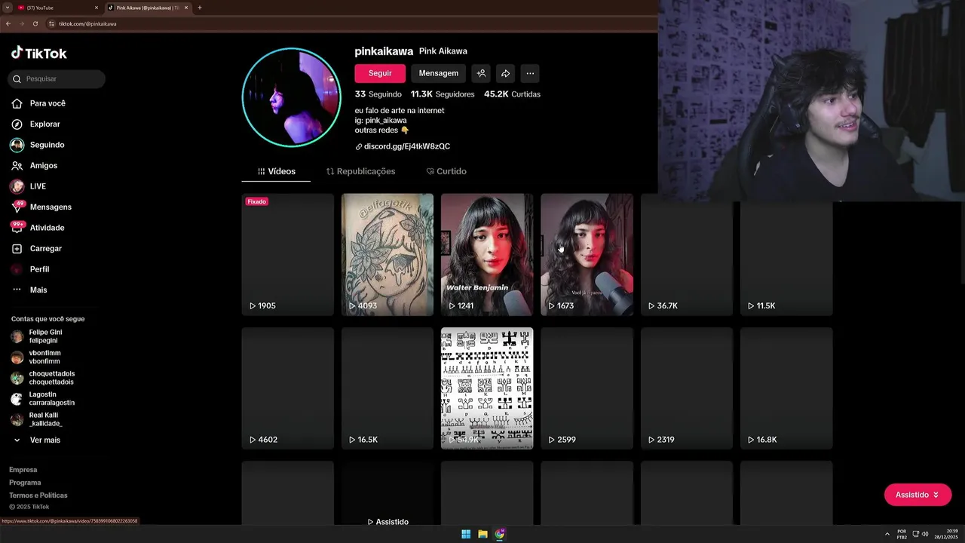Click the Pesquisar search field
965x543 pixels.
coord(57,78)
